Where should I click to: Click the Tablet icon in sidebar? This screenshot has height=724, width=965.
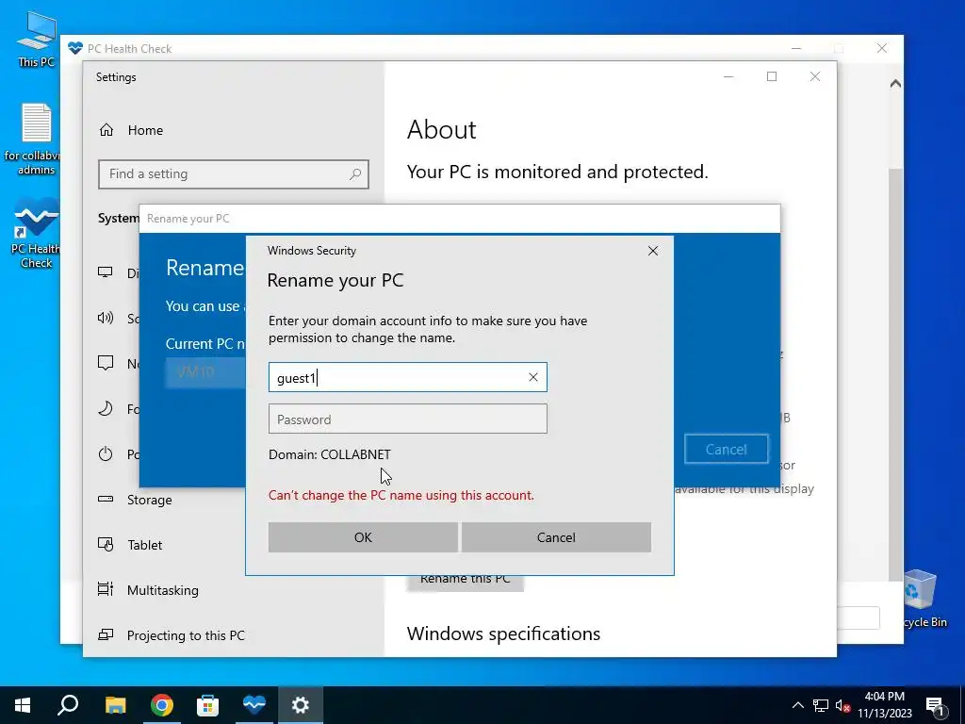[106, 544]
